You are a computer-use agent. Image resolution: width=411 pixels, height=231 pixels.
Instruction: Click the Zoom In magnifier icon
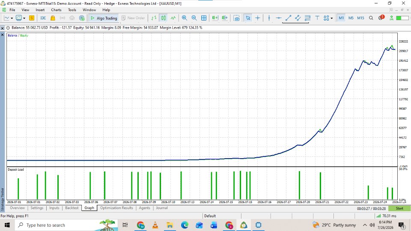click(184, 18)
